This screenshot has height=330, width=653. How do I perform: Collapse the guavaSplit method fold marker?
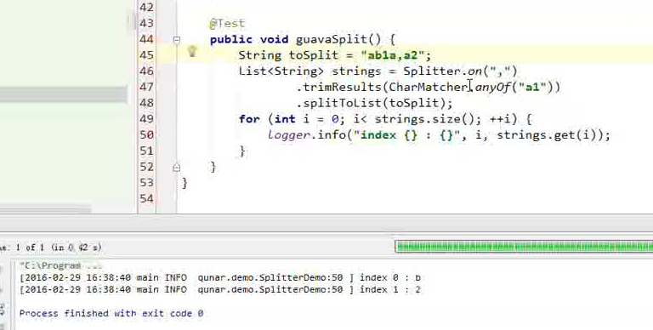177,40
